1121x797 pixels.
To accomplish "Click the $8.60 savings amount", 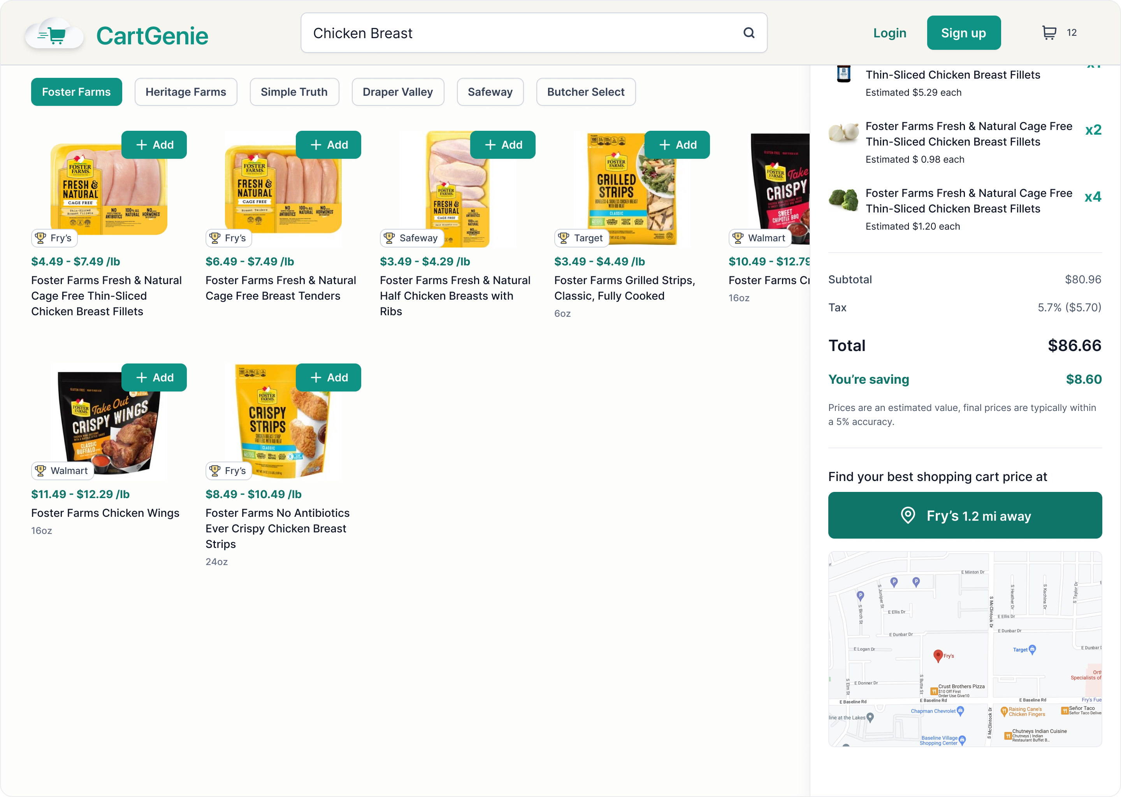I will point(1084,379).
